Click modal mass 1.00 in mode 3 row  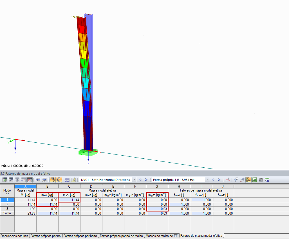[25, 209]
